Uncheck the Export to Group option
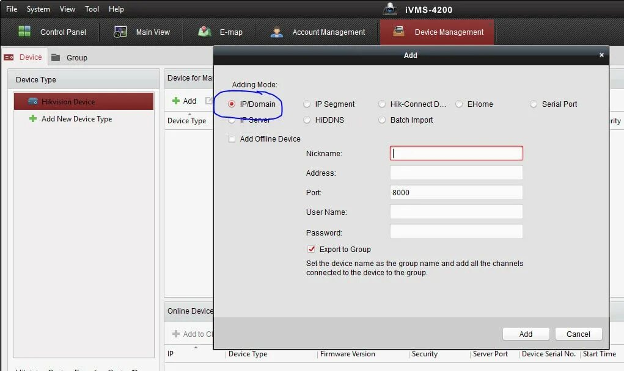Viewport: 624px width, 371px height. pyautogui.click(x=312, y=249)
